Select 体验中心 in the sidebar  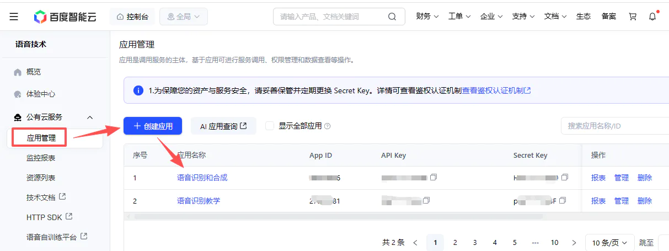tap(41, 94)
